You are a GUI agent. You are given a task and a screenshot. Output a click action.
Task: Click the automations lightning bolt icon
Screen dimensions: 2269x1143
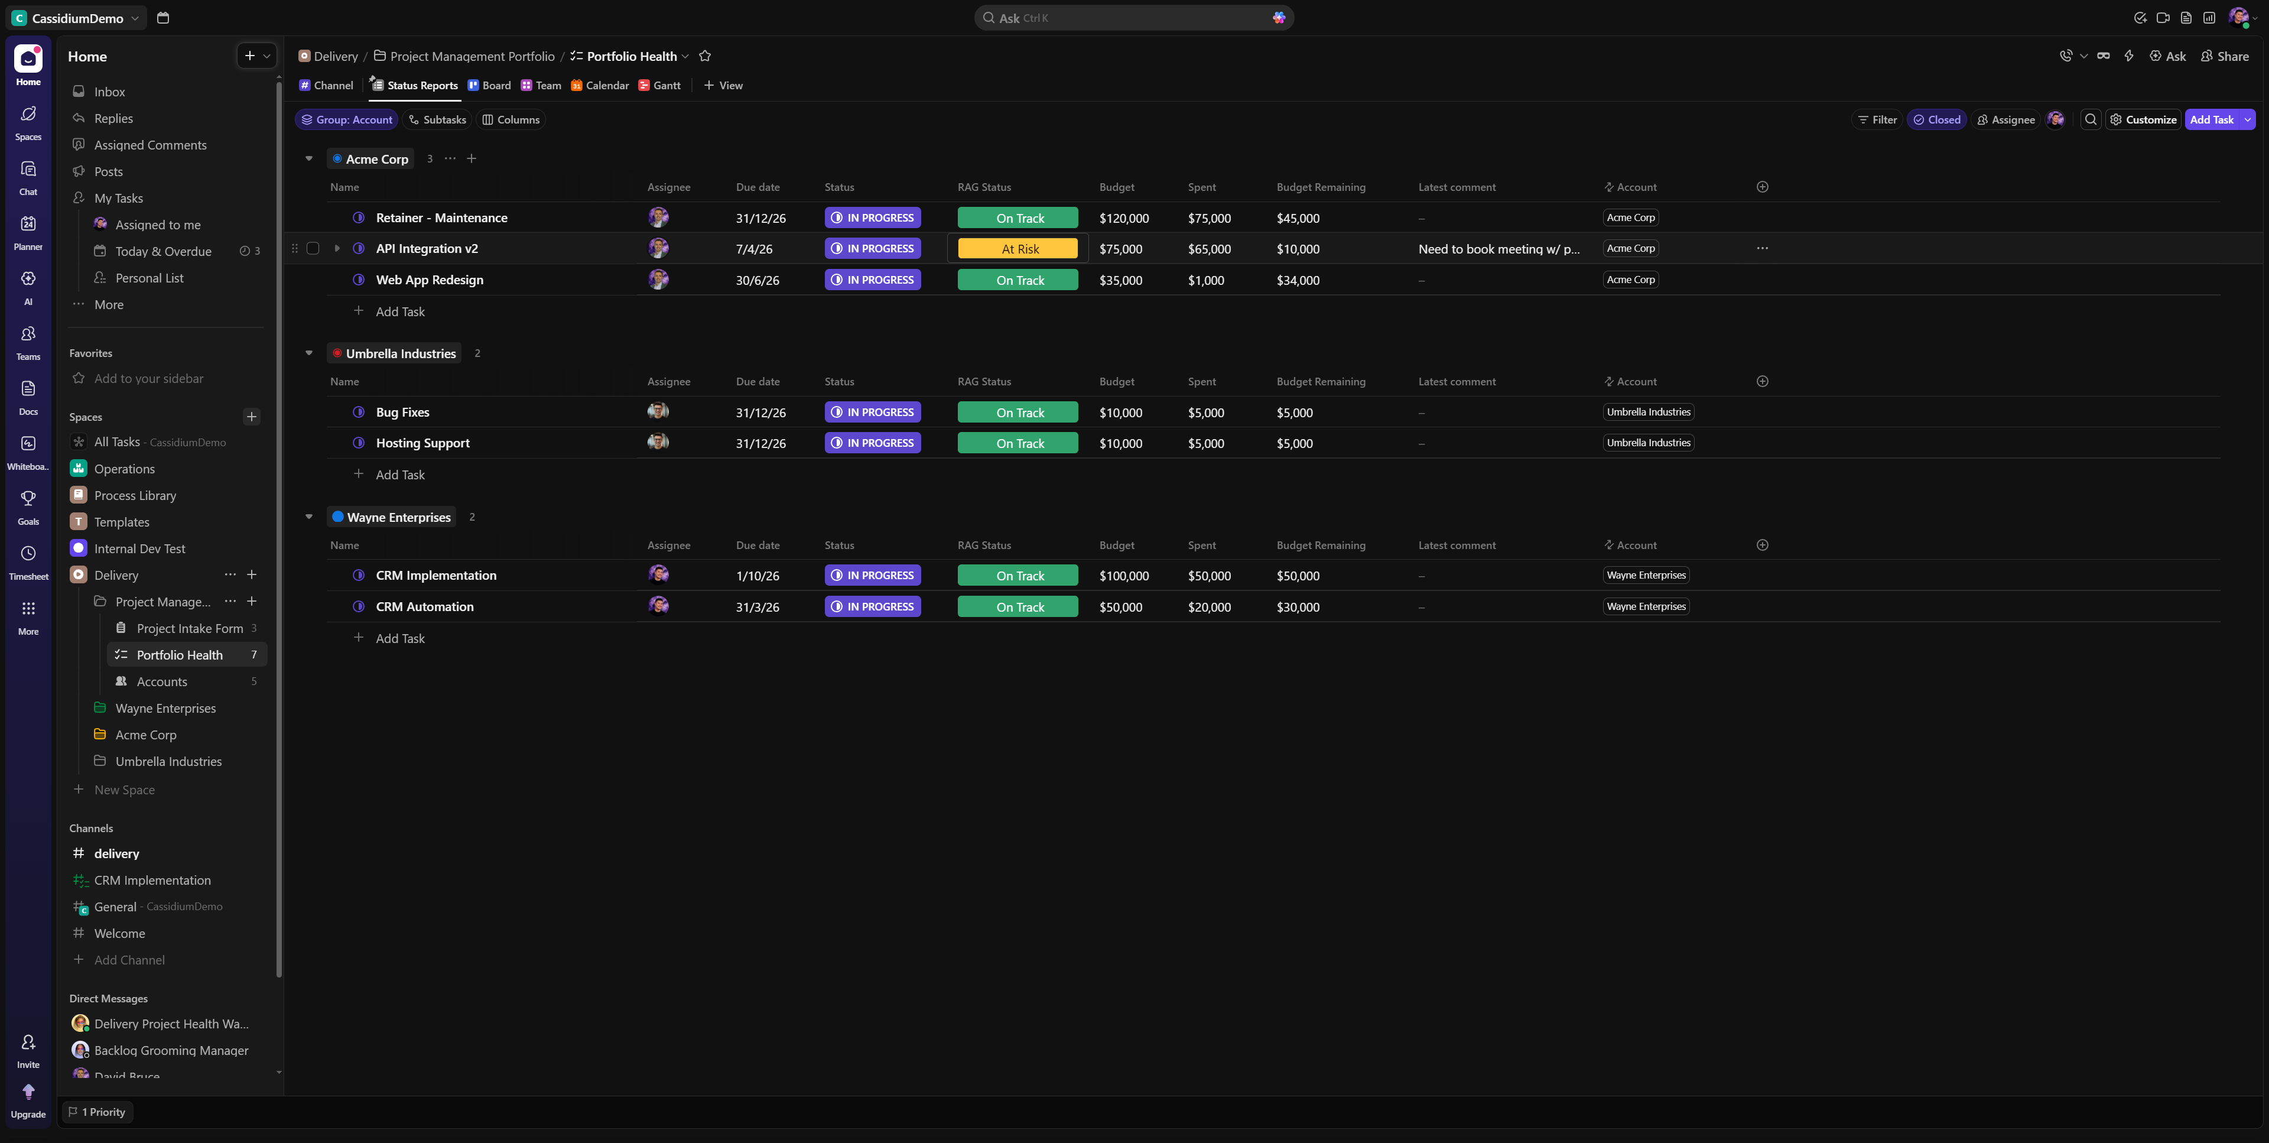(x=2129, y=56)
